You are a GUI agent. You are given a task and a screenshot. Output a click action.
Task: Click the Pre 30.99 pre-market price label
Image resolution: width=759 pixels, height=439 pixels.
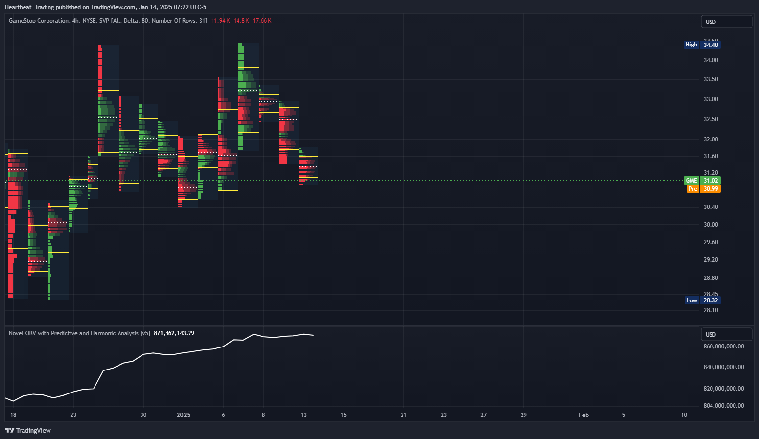tap(704, 189)
